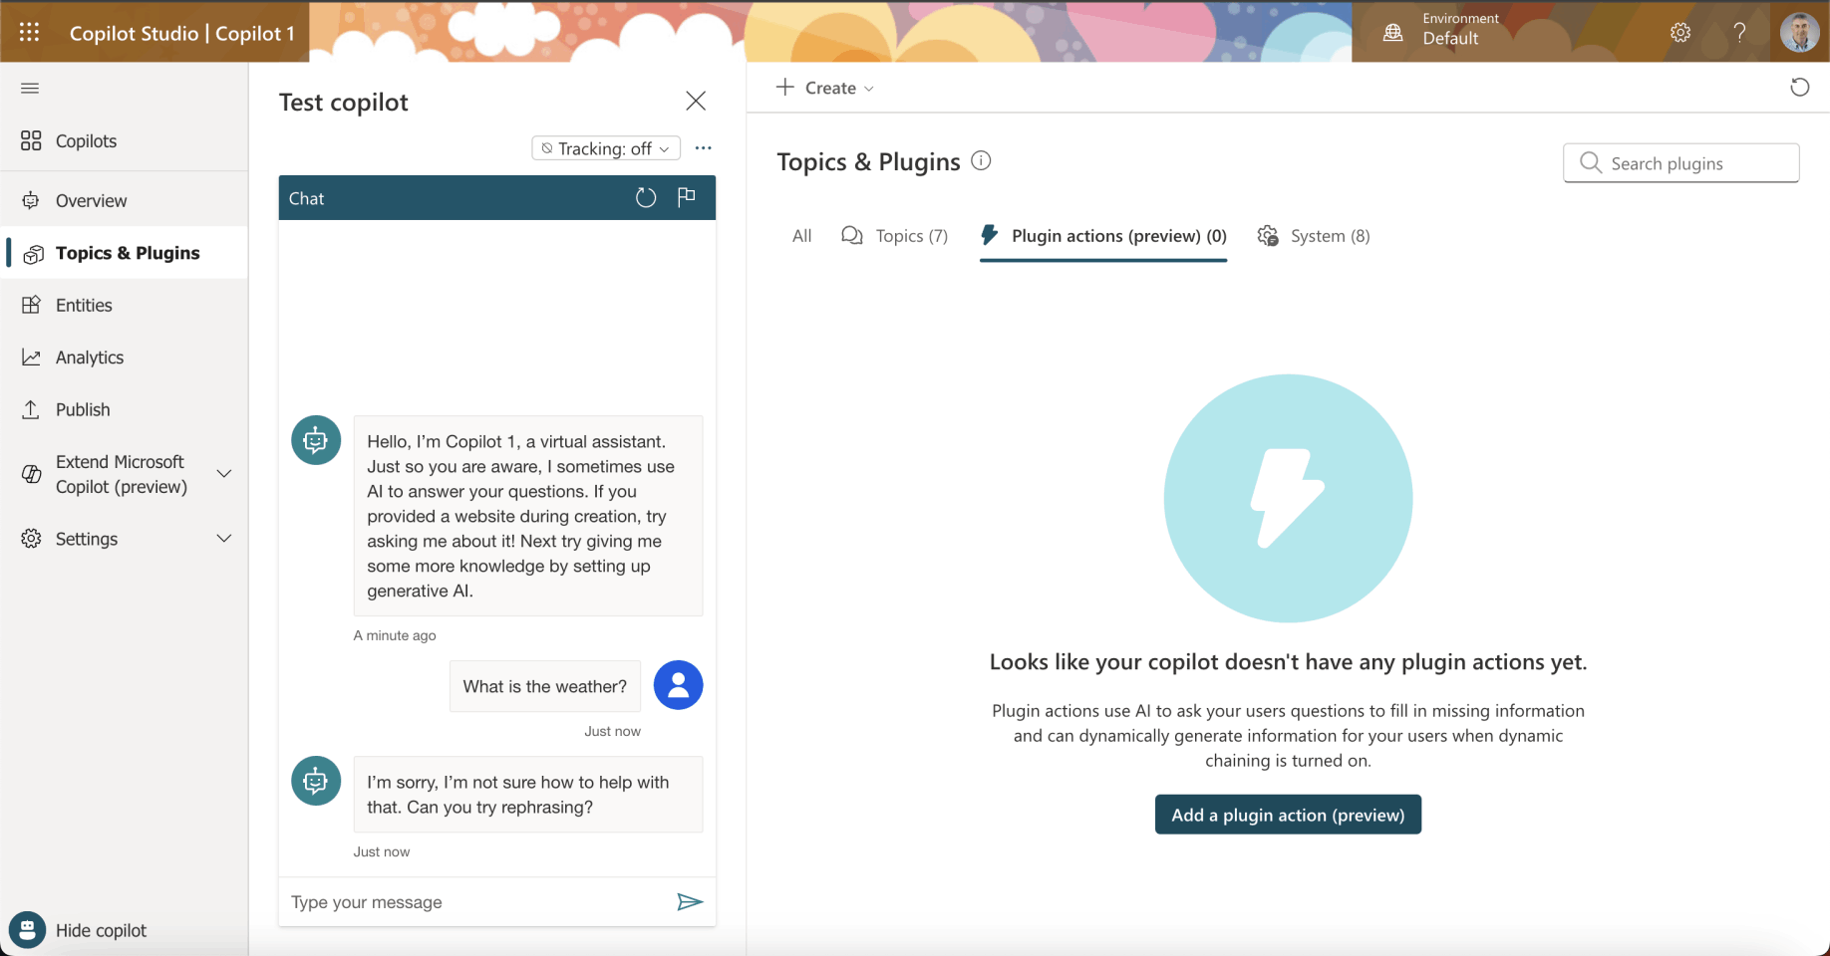
Task: Click the 'What is the weather?' message
Action: 545,686
